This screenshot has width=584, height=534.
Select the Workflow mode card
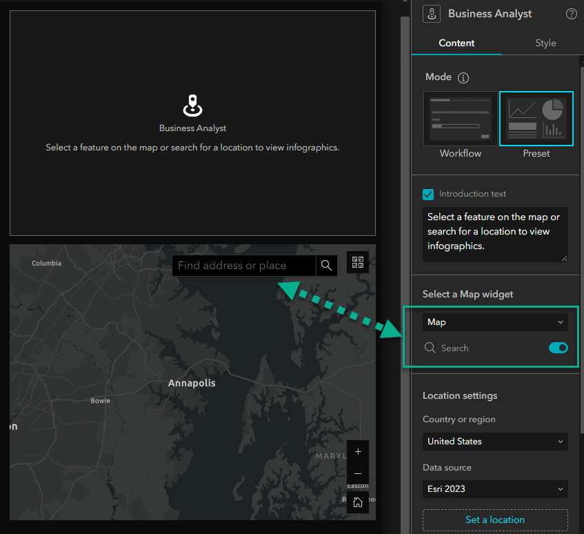(x=460, y=119)
